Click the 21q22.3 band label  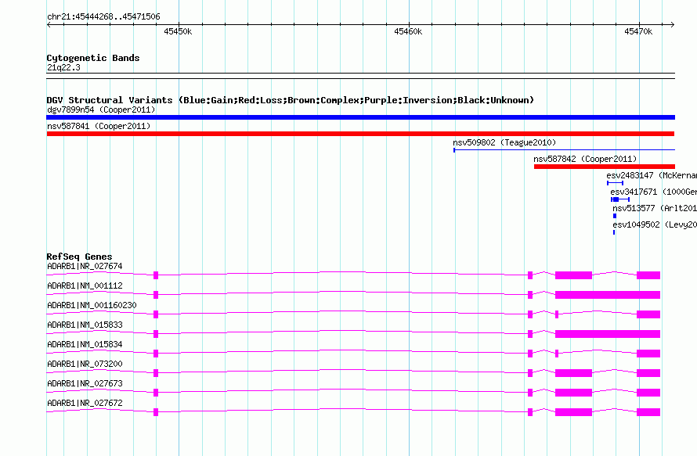tap(63, 67)
